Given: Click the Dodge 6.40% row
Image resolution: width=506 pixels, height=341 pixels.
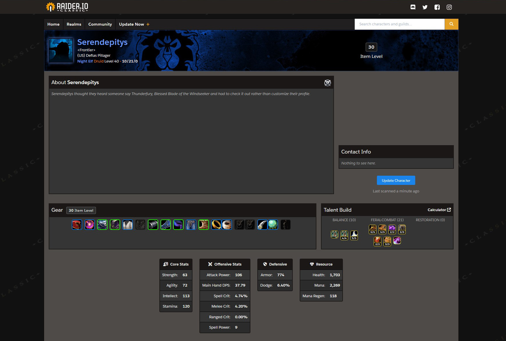Looking at the screenshot, I should tap(275, 285).
